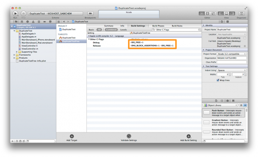The height and width of the screenshot is (157, 258).
Task: Select the Combined settings view
Action: pyautogui.click(x=111, y=30)
